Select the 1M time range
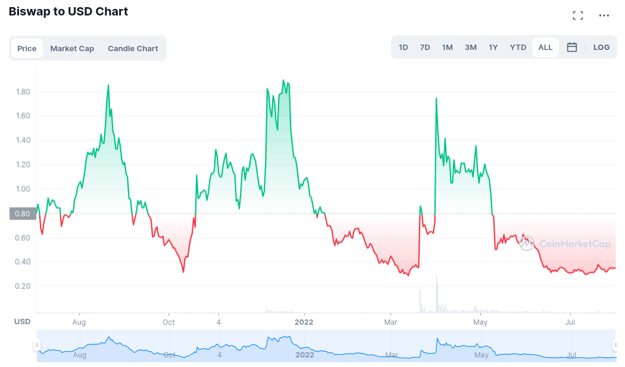Image resolution: width=625 pixels, height=367 pixels. pos(447,47)
